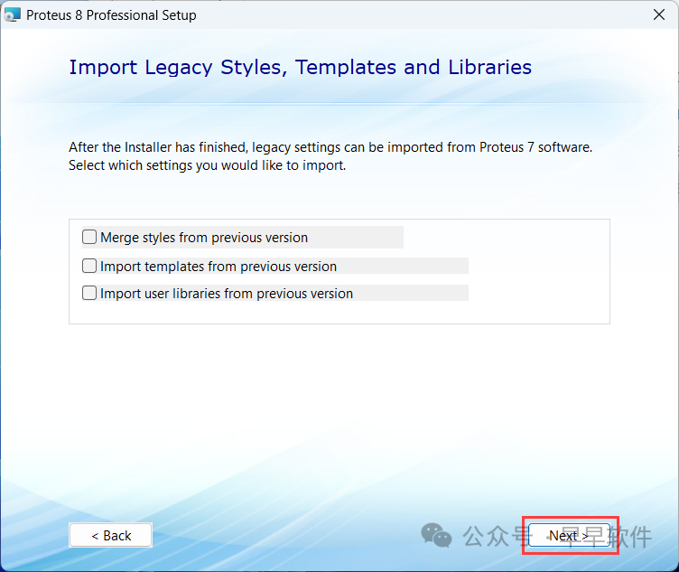
Task: Go to the next step with Next button
Action: 570,536
